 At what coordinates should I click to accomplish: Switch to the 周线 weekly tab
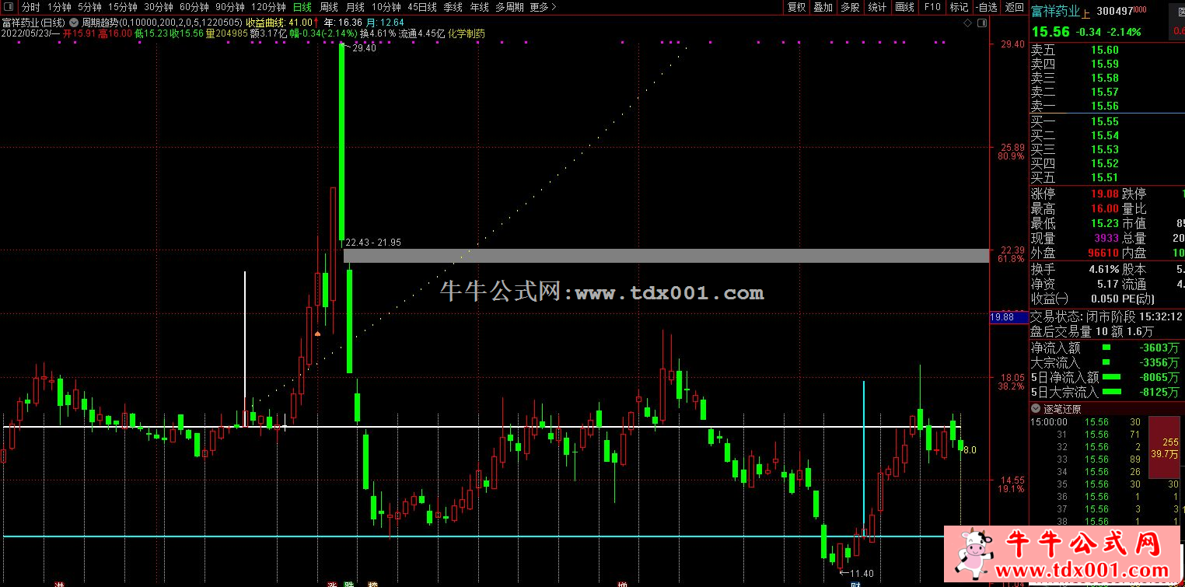coord(329,7)
